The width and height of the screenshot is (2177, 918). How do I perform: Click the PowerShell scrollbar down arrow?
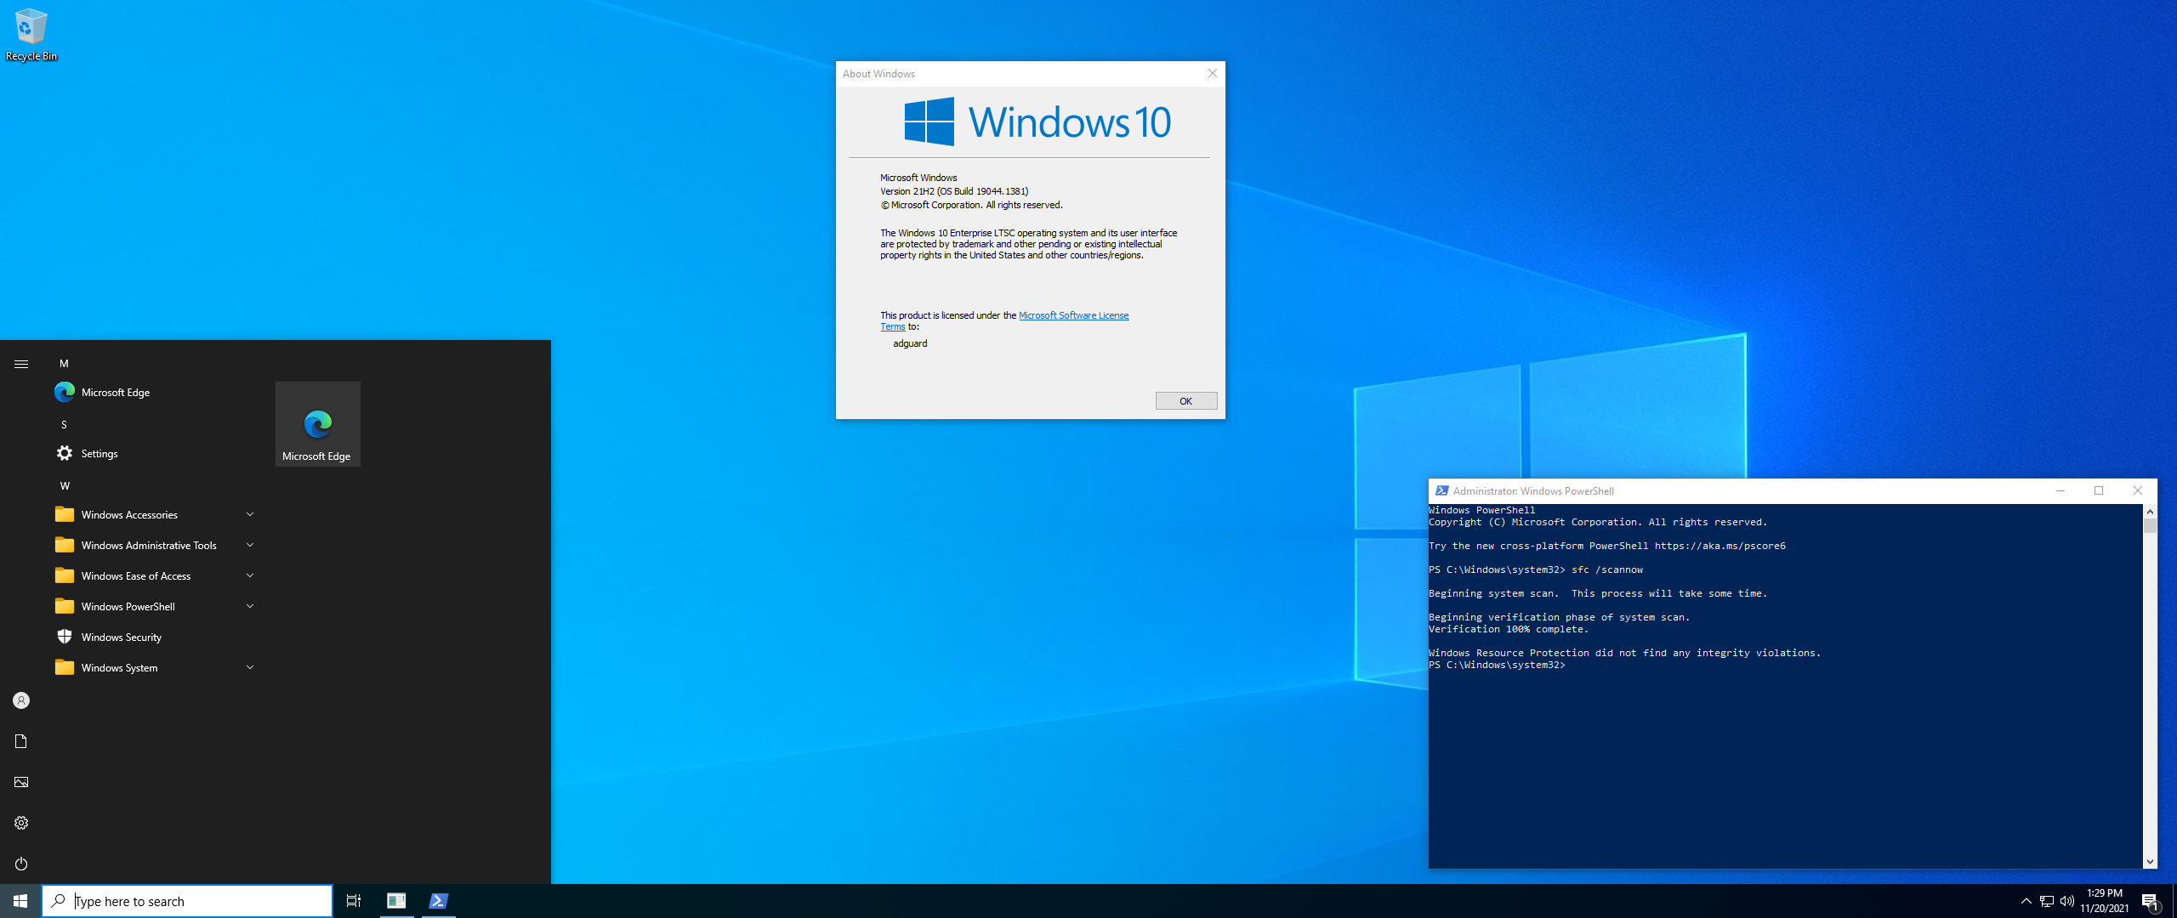coord(2150,861)
